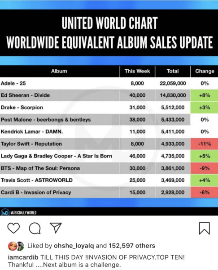This screenshot has width=218, height=270.
Task: Click red -11% change cell for Taylor Swift
Action: coord(204,144)
